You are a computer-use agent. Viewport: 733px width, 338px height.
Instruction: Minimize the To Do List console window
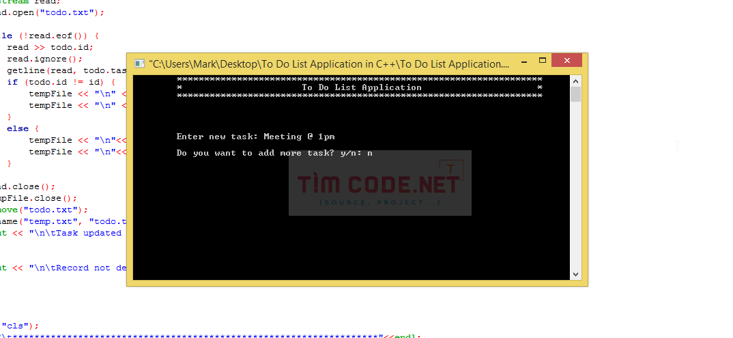click(x=525, y=61)
